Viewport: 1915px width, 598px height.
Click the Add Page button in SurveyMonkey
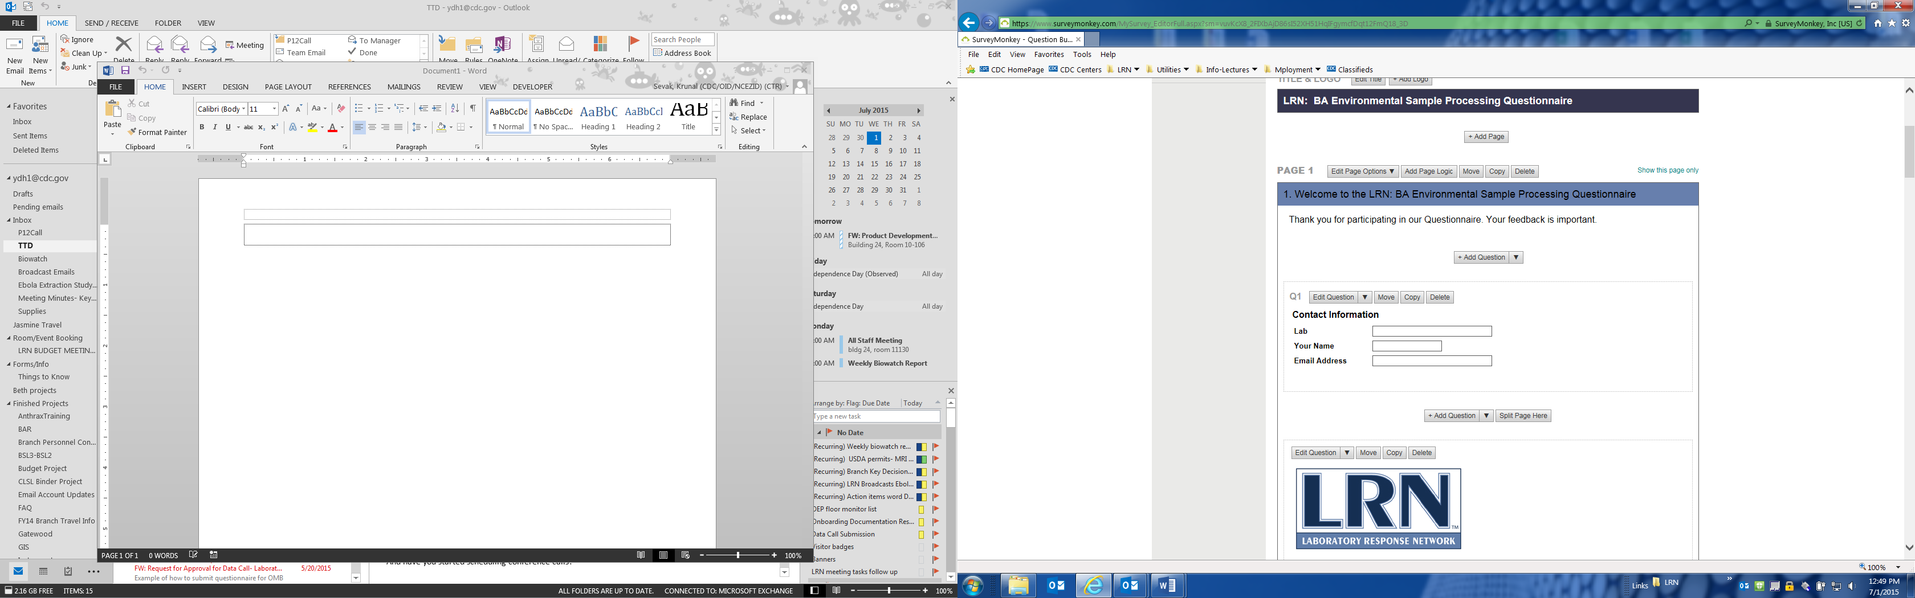(1486, 137)
